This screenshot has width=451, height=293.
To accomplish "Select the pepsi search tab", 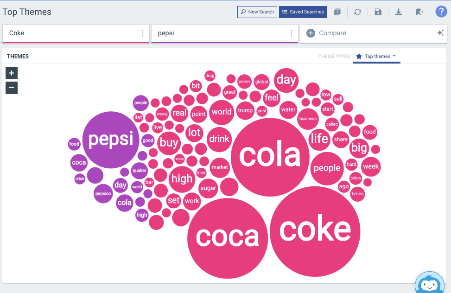I will pos(218,33).
